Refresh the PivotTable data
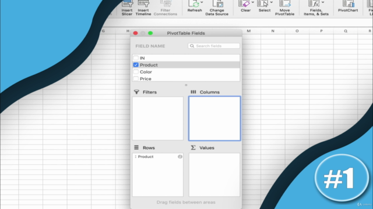 tap(194, 6)
